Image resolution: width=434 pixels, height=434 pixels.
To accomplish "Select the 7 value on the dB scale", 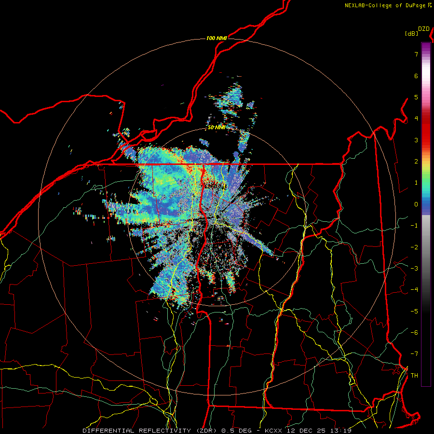I will (x=416, y=54).
